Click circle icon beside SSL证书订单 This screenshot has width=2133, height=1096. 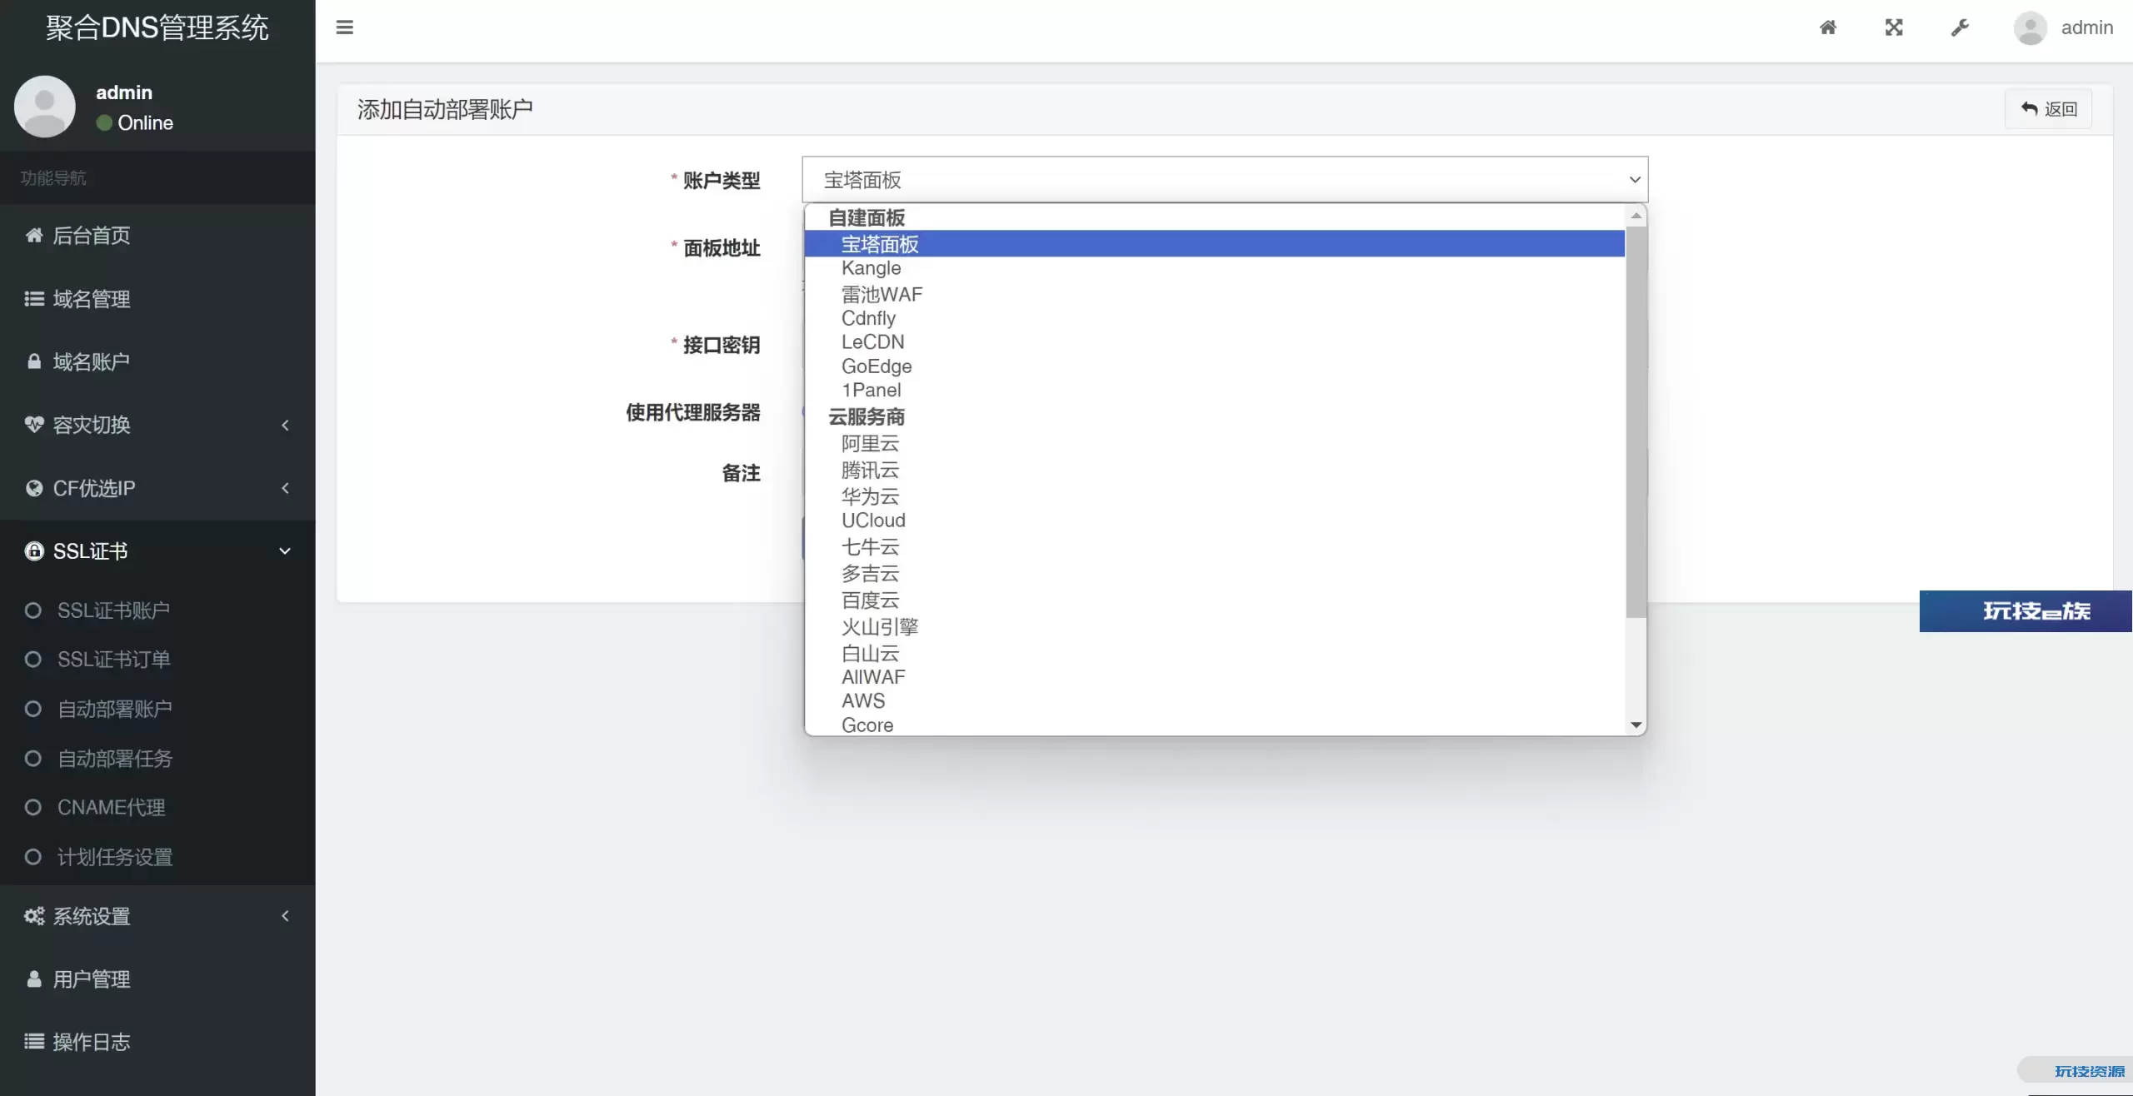[32, 660]
